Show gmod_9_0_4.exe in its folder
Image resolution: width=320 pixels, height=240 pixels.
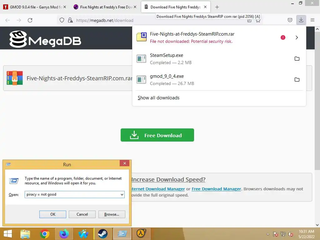coord(297,80)
